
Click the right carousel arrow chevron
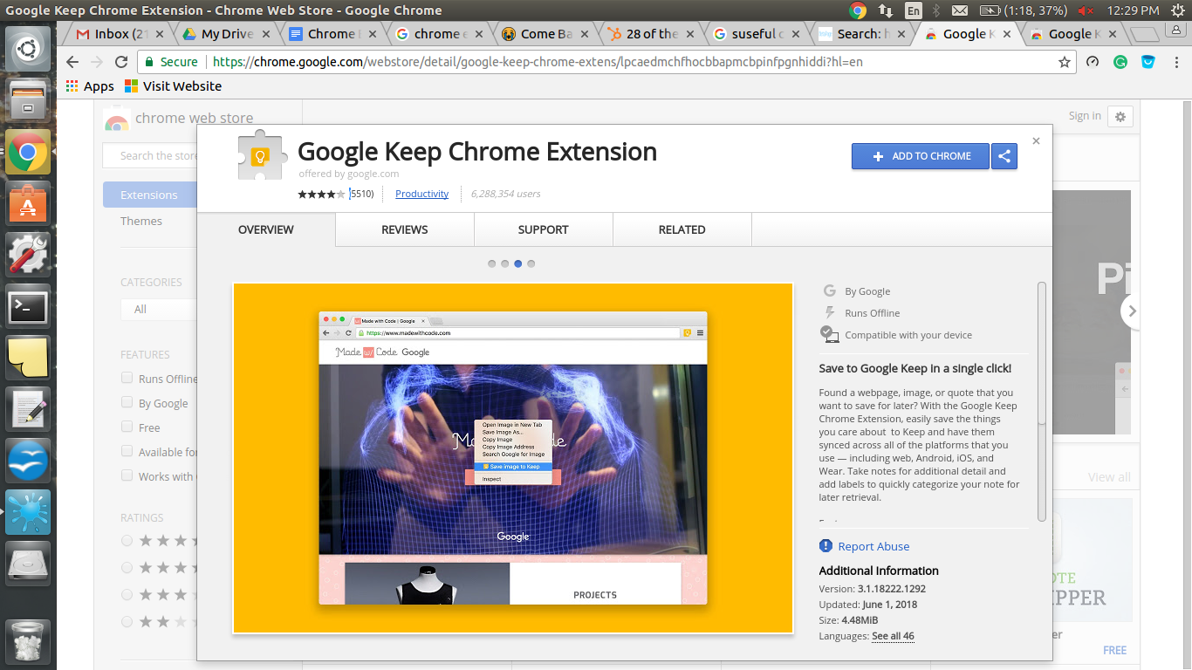[x=1132, y=310]
